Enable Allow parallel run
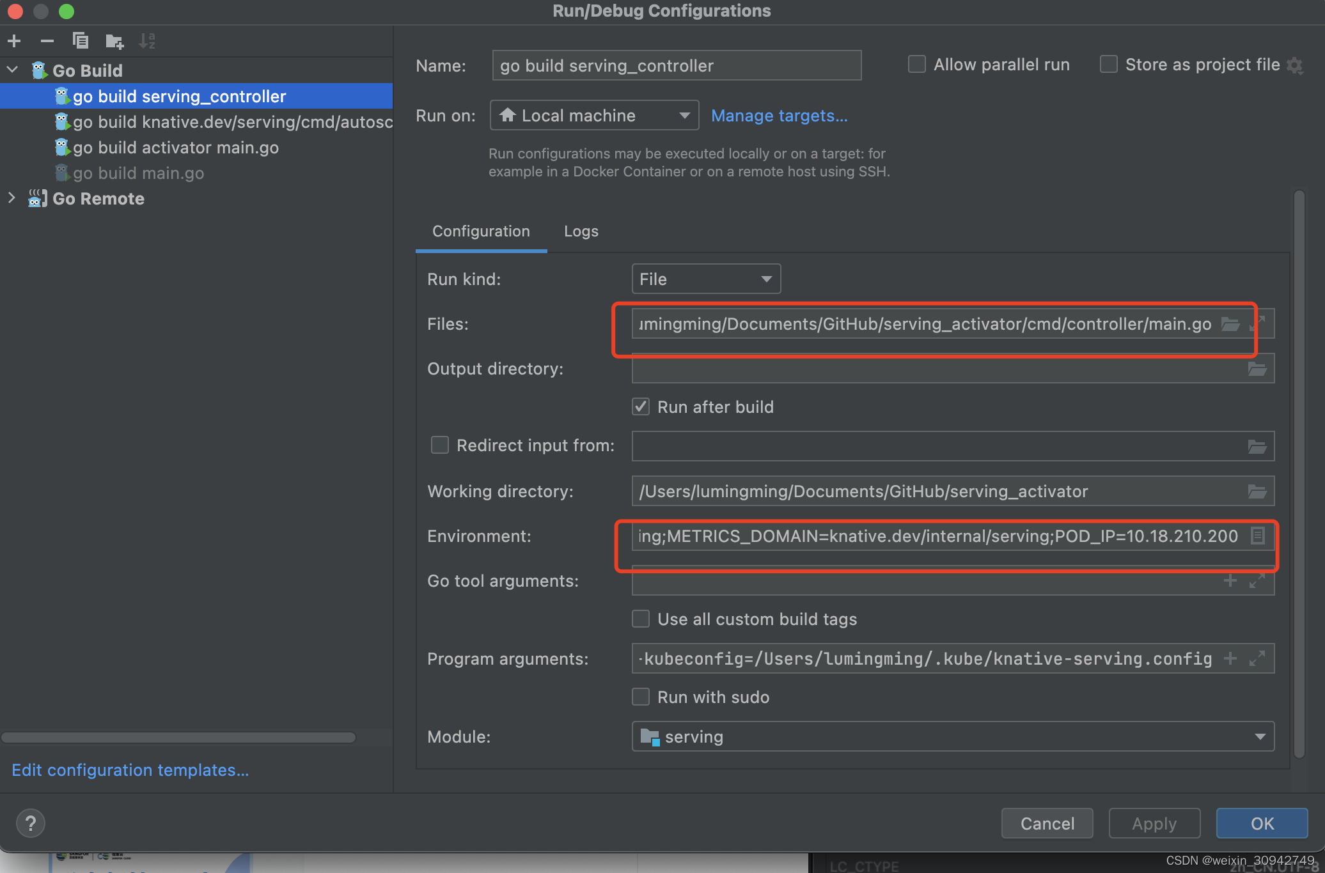The height and width of the screenshot is (873, 1325). pos(917,64)
